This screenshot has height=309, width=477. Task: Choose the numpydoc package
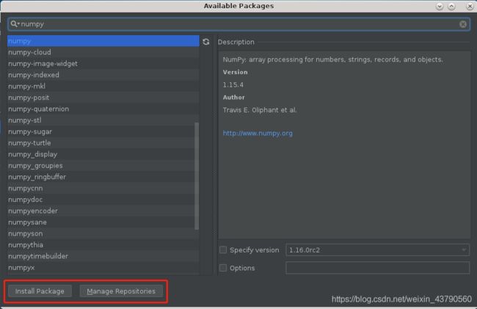[103, 200]
